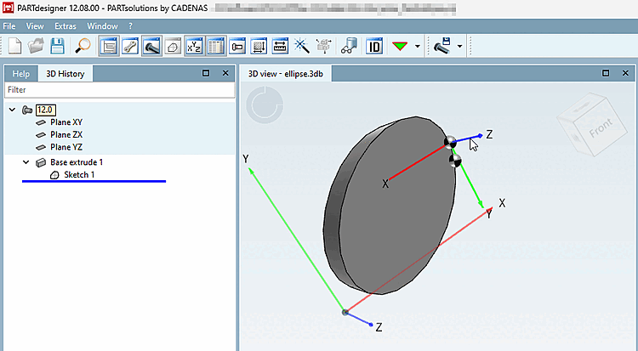Select Sketch 1 in history tree
Screen dimensions: 638x351
(x=79, y=175)
